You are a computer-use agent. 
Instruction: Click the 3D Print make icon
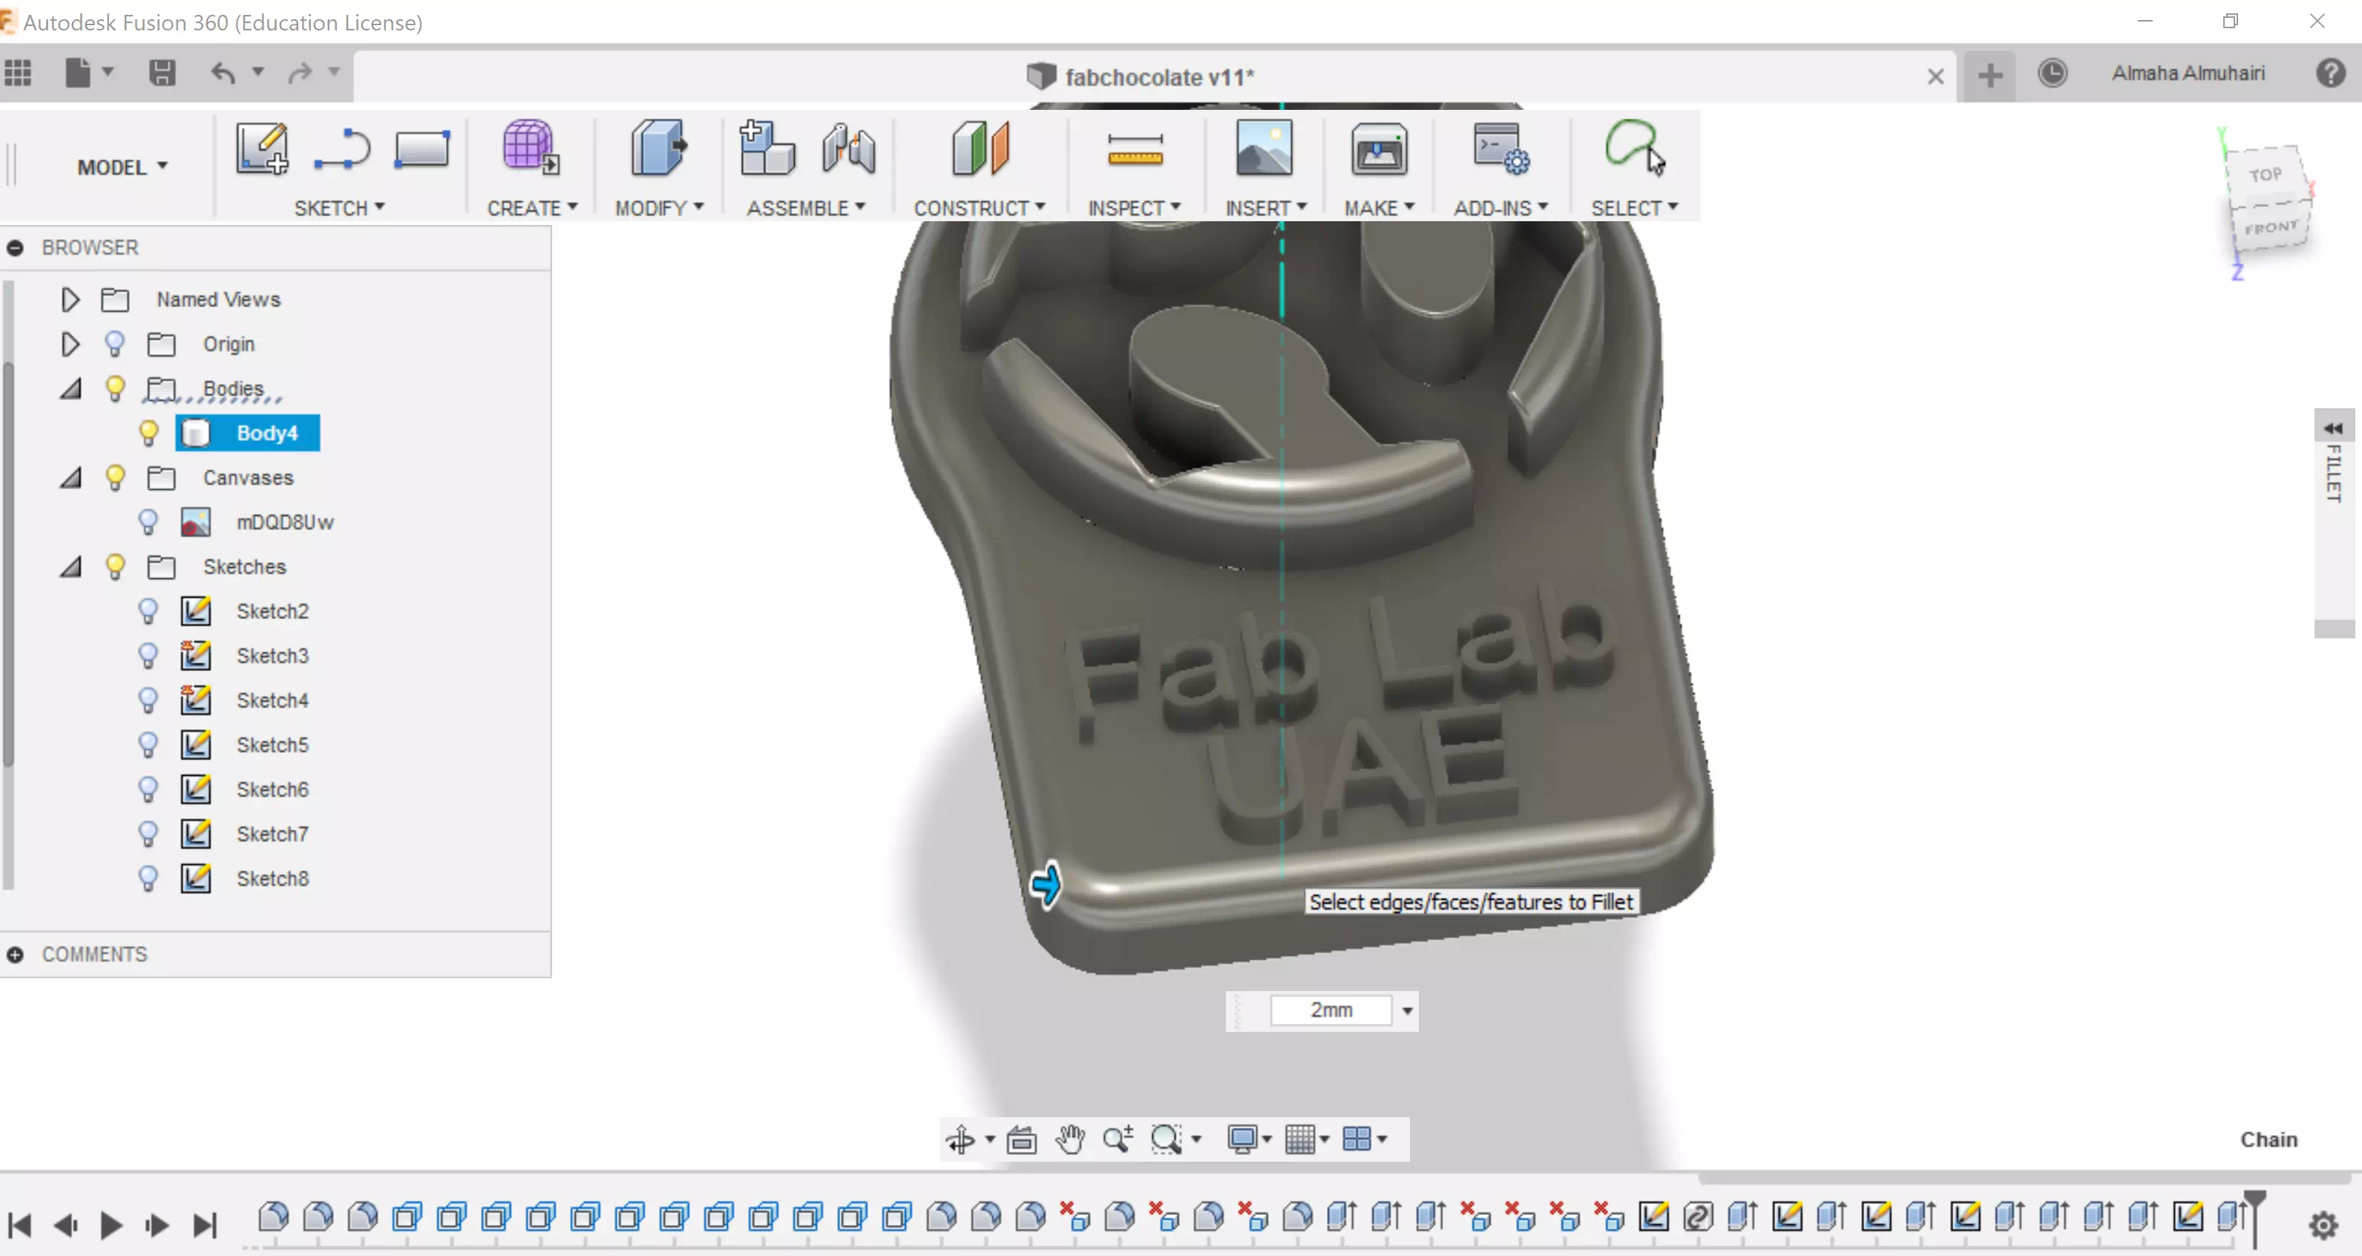[x=1378, y=149]
